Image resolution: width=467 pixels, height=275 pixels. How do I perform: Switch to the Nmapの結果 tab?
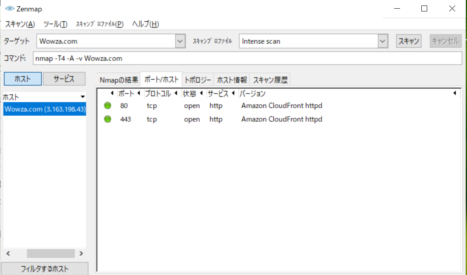[119, 80]
